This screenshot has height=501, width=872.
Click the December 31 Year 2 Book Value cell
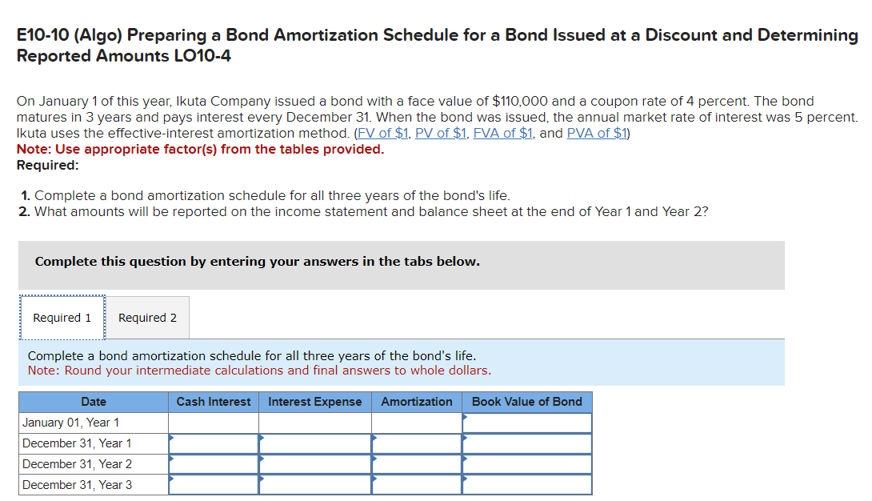click(526, 464)
